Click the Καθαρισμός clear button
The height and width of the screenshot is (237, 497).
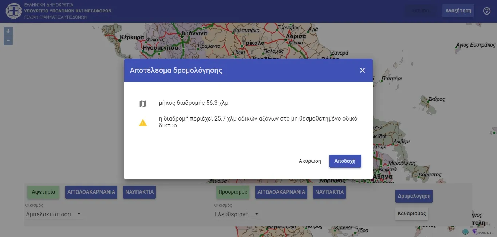click(412, 214)
